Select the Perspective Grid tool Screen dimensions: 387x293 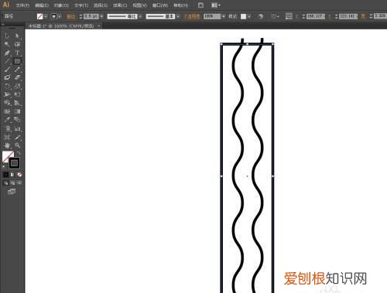(x=17, y=103)
